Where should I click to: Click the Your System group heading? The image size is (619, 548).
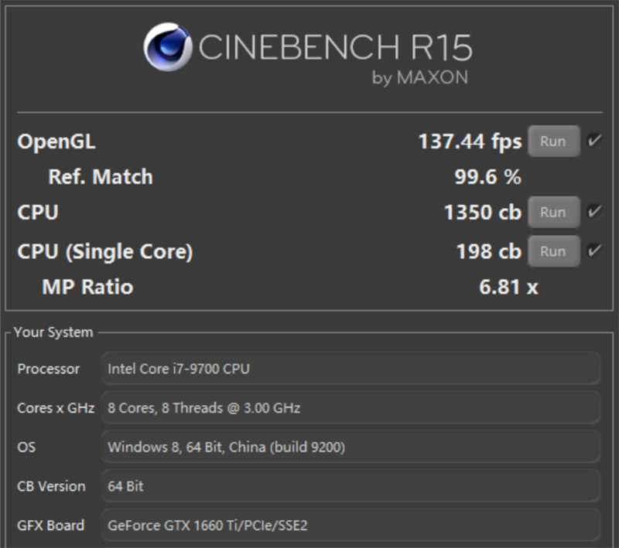(53, 332)
